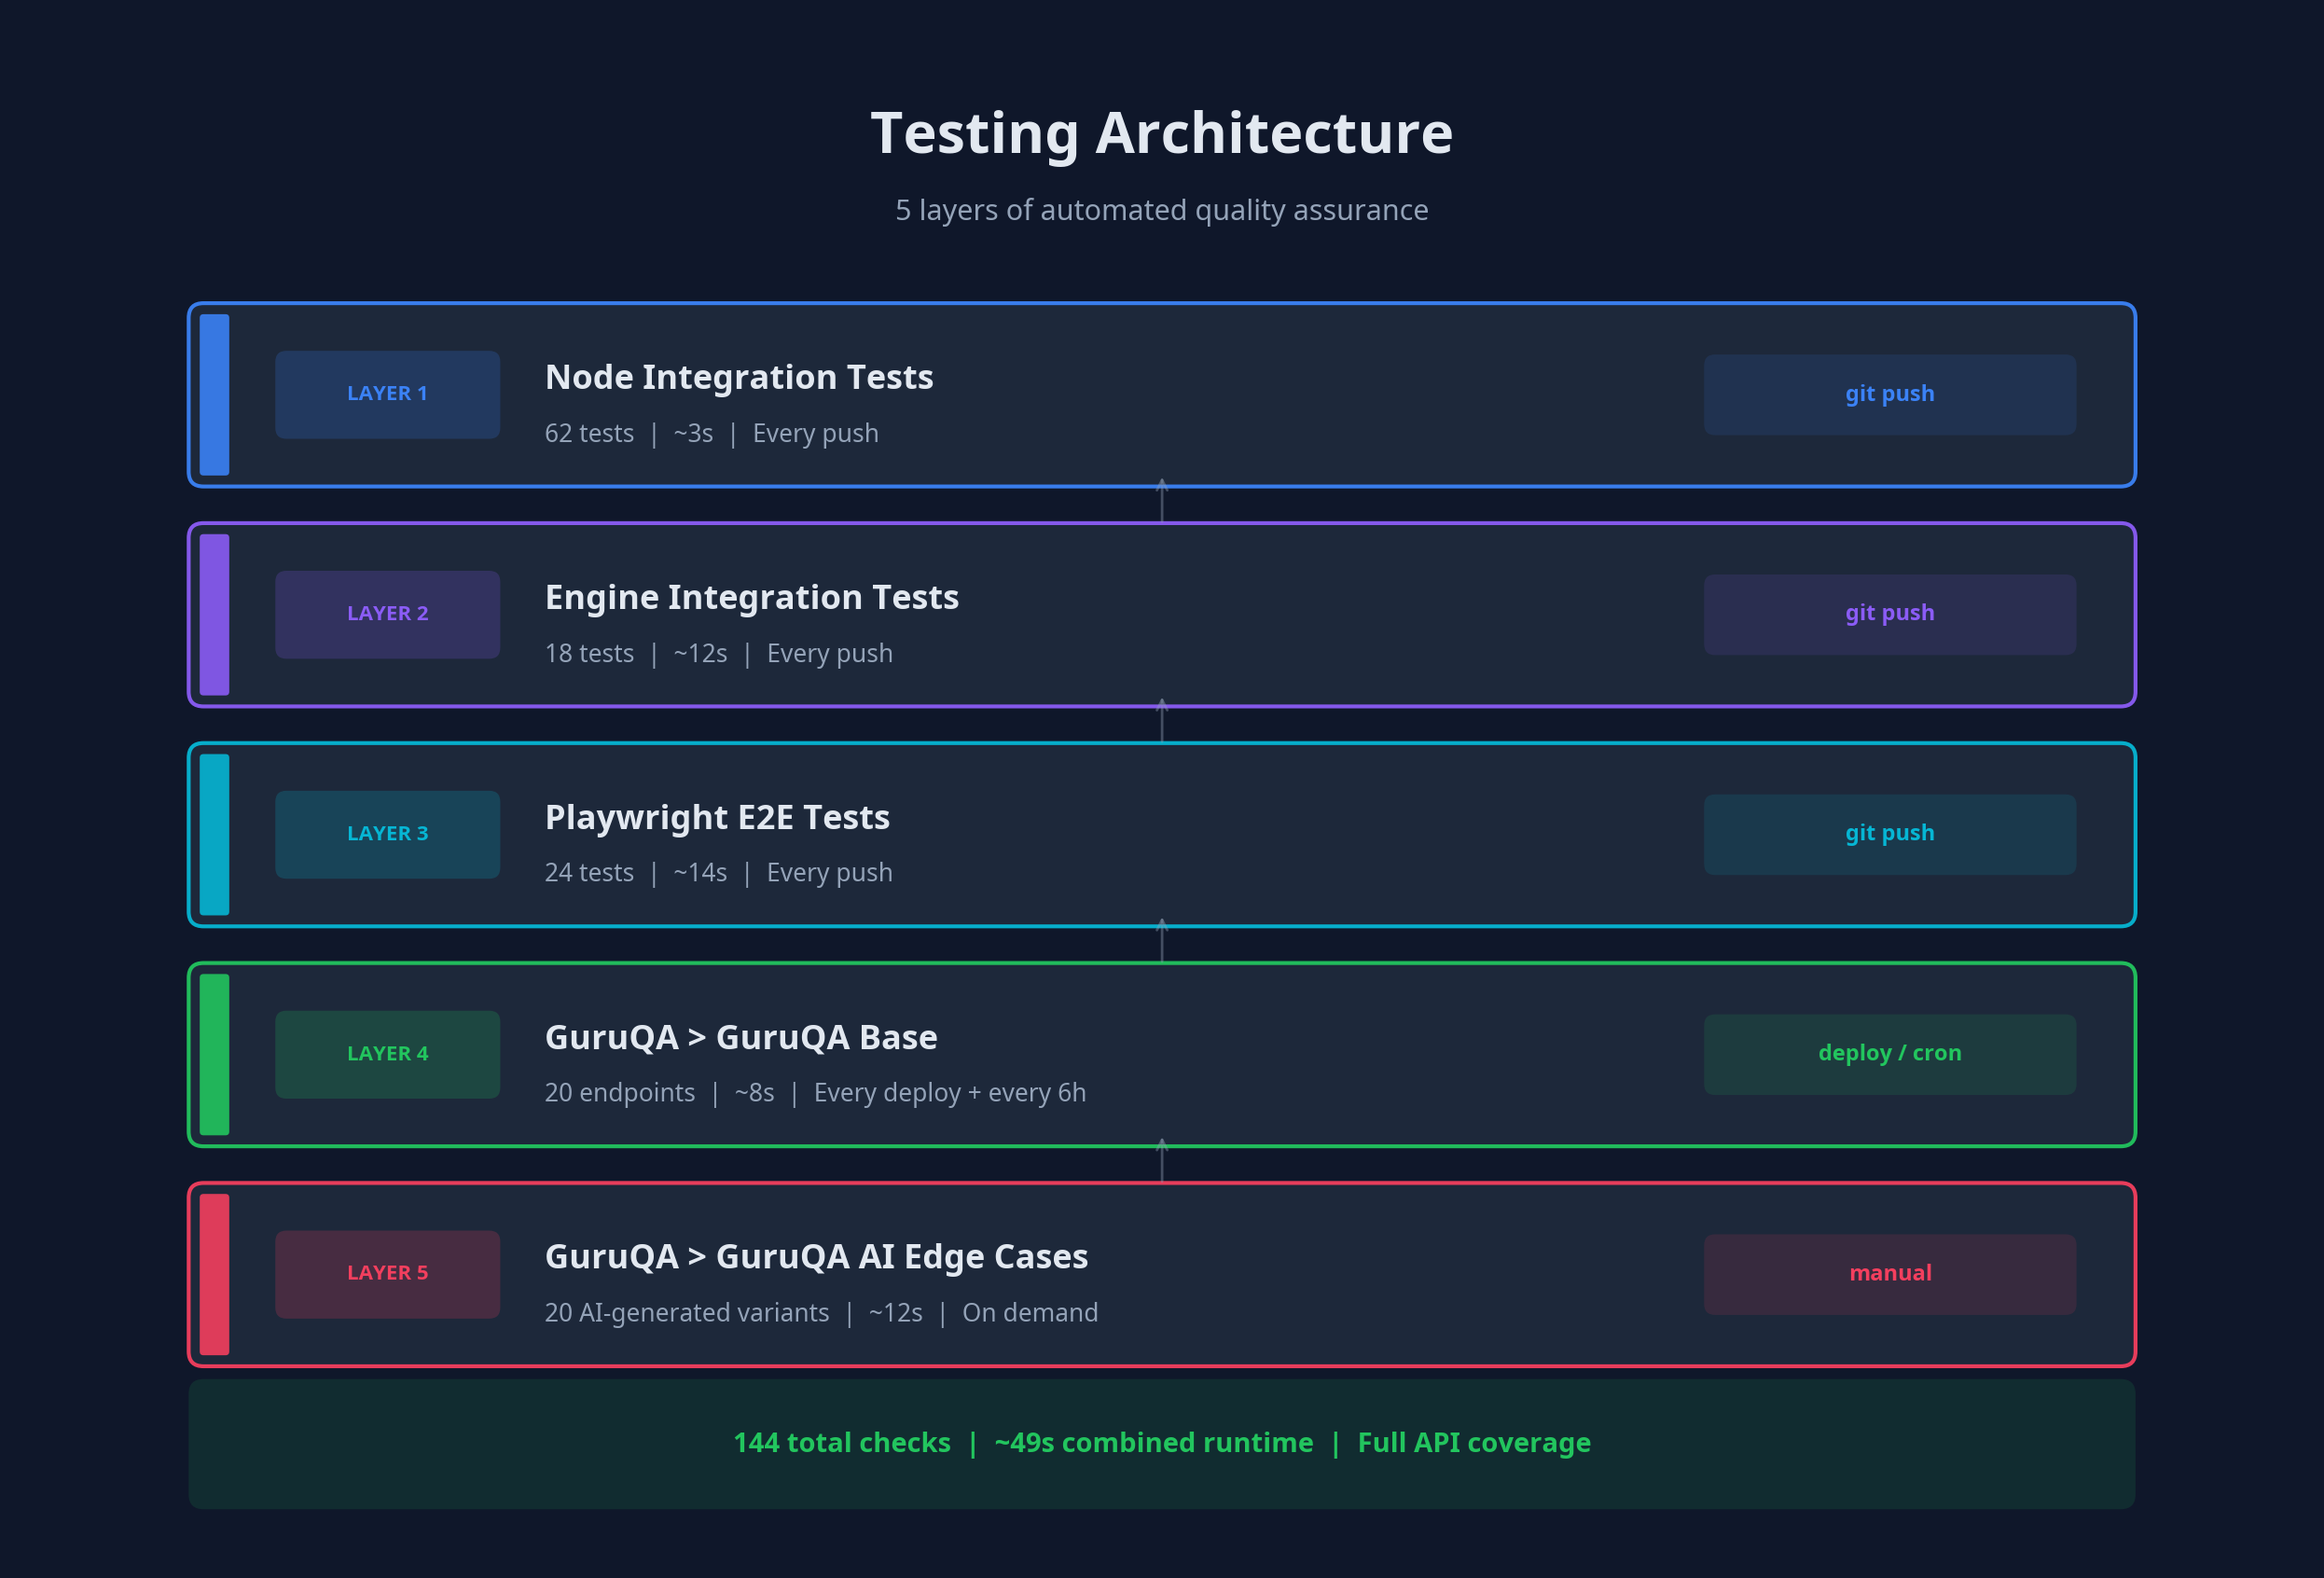Select git push tag in Playwright E2E row

coord(1889,834)
